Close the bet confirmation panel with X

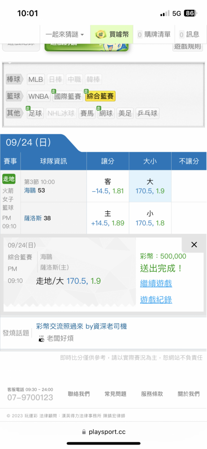pyautogui.click(x=194, y=245)
